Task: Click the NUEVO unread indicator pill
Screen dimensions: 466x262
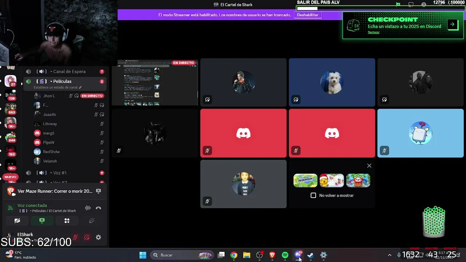Action: tap(10, 177)
